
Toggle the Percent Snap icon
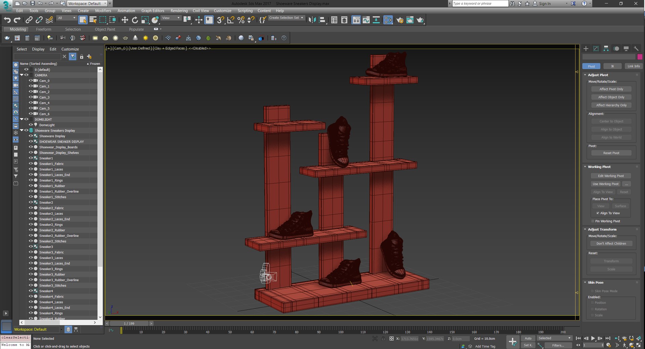(x=241, y=20)
